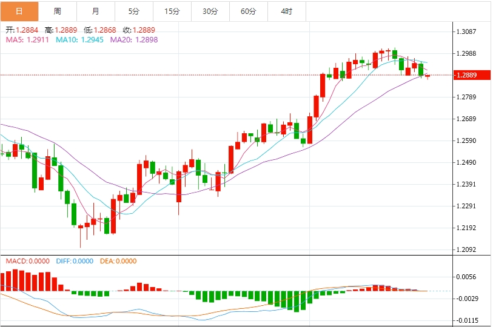Click the red 1.2889 current price tag

472,75
